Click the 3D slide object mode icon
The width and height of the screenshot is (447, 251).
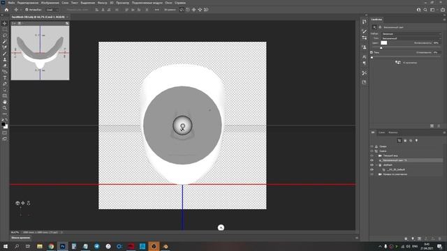point(200,10)
